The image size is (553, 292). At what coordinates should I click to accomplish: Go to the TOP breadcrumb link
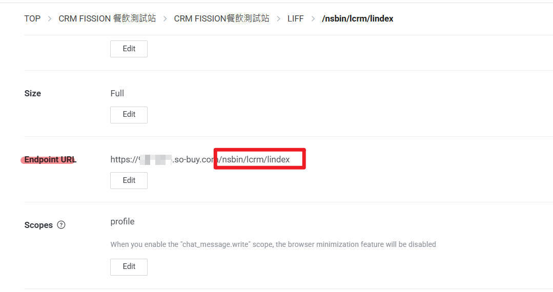[x=32, y=18]
